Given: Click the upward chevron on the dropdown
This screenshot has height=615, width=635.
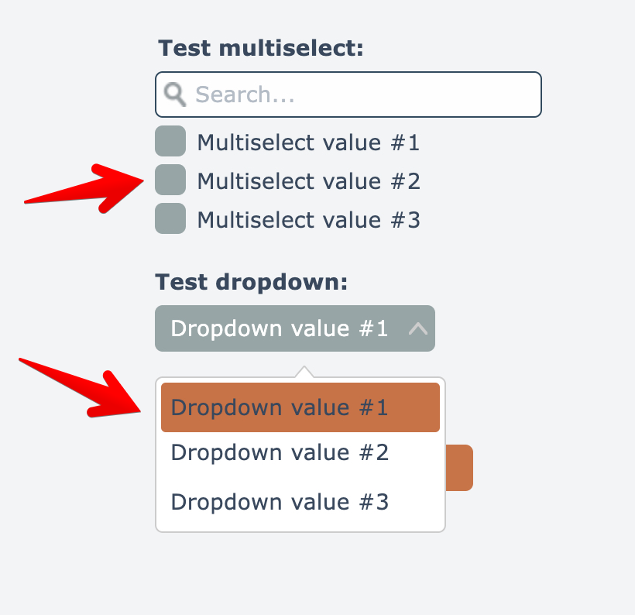Looking at the screenshot, I should (417, 328).
